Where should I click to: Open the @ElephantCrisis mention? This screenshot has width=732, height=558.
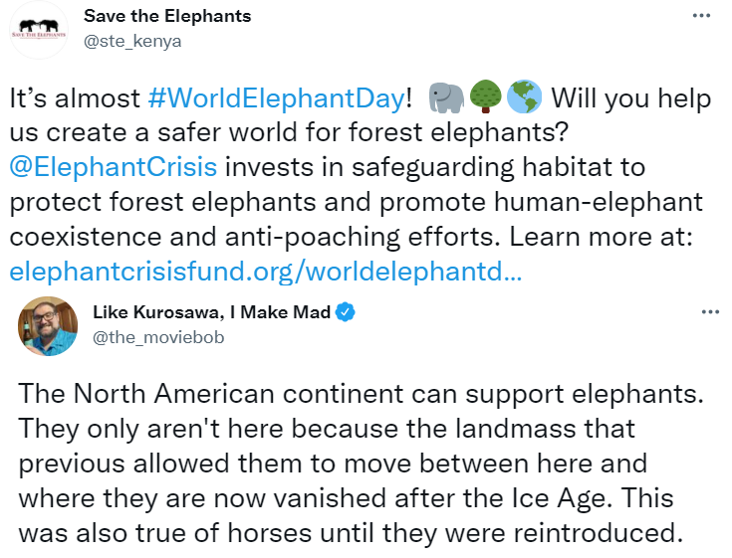click(114, 167)
